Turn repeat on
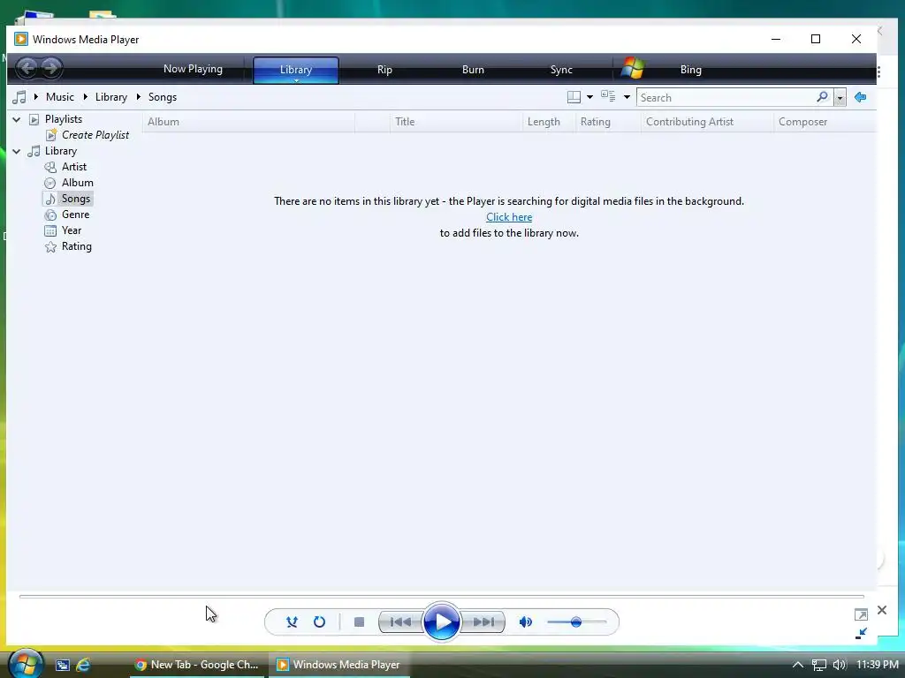The image size is (905, 678). pos(319,621)
